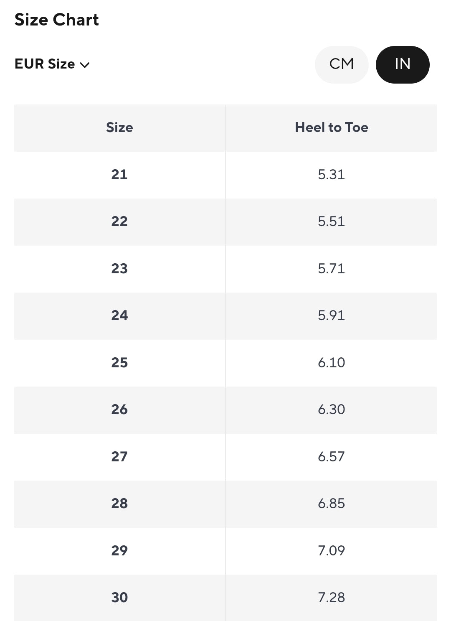Image resolution: width=451 pixels, height=621 pixels.
Task: Click size 24 cell
Action: [x=119, y=316]
